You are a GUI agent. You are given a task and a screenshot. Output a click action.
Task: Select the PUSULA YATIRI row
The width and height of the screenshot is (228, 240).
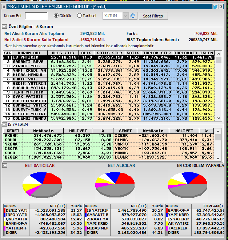click(x=109, y=88)
